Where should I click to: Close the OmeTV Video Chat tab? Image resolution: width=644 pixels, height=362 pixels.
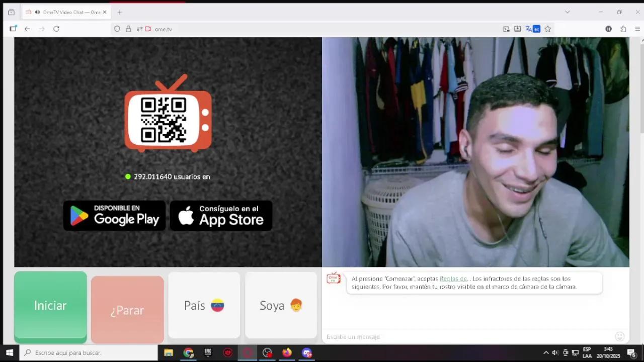coord(105,12)
